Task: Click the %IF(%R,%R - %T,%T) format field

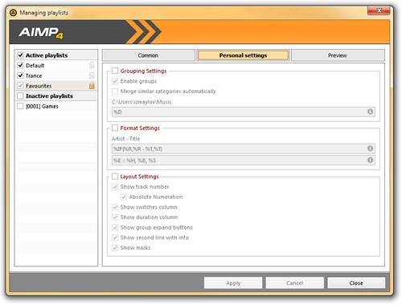Action: [x=244, y=148]
